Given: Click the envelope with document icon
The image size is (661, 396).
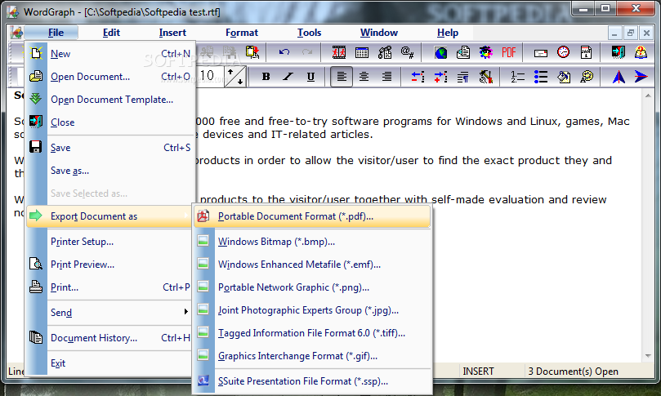Looking at the screenshot, I should [x=463, y=52].
